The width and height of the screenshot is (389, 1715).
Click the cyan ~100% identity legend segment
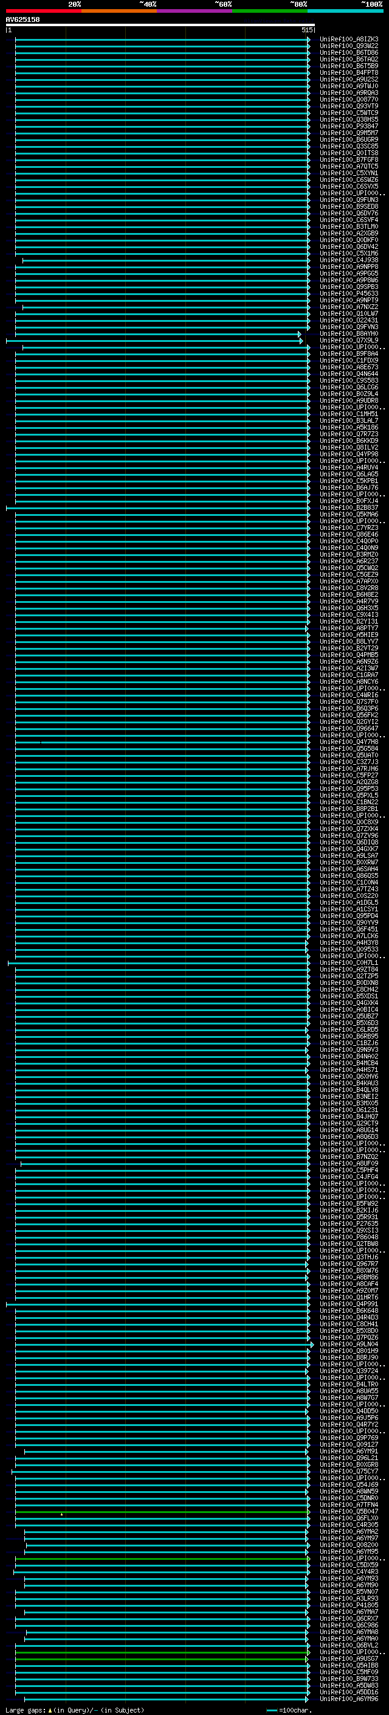coord(345,11)
